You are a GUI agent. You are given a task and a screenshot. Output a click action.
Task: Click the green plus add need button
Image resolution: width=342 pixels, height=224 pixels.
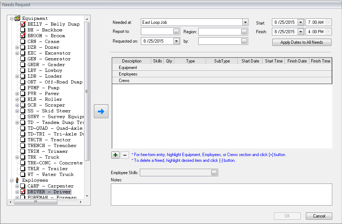(115, 155)
